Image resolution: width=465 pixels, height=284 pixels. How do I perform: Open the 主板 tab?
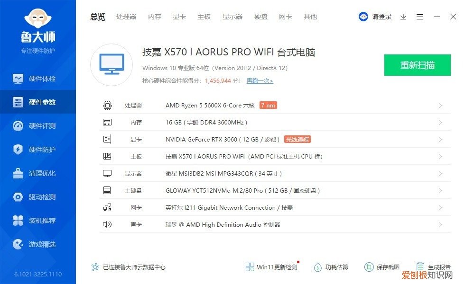point(204,17)
